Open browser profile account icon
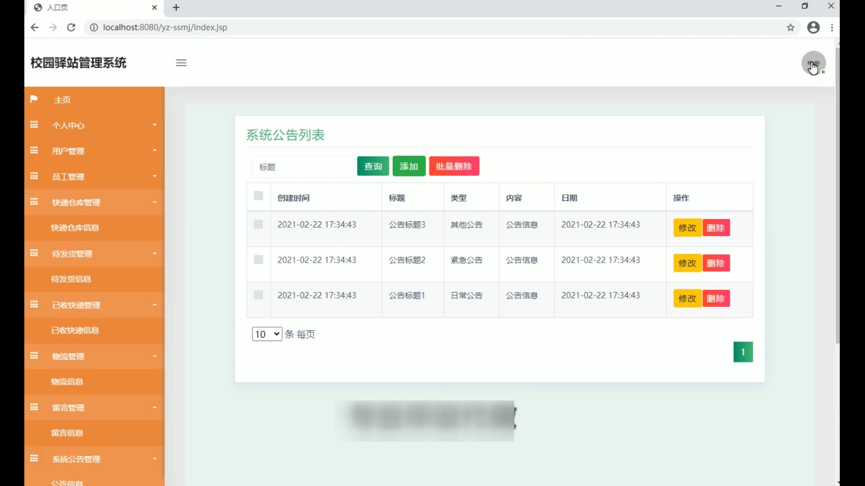This screenshot has width=865, height=486. click(x=813, y=27)
